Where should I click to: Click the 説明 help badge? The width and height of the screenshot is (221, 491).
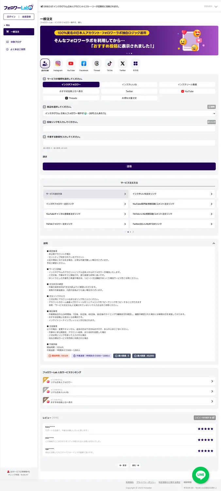[212, 107]
